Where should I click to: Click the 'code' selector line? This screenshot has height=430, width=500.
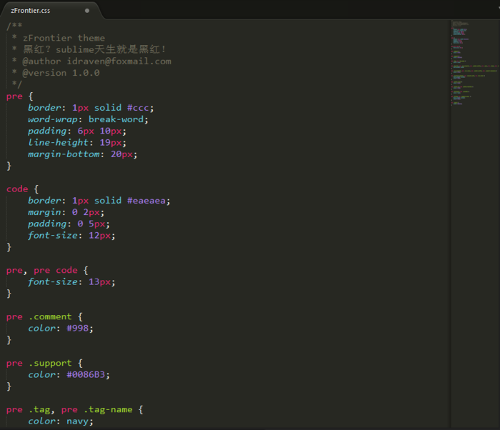coord(23,189)
